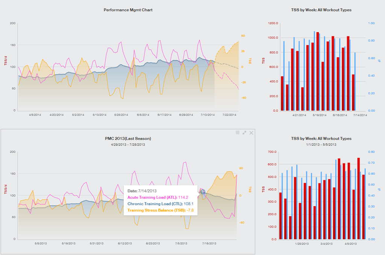Close the PMC 2013 (Last Season) chart
385x255 pixels.
tap(251, 132)
